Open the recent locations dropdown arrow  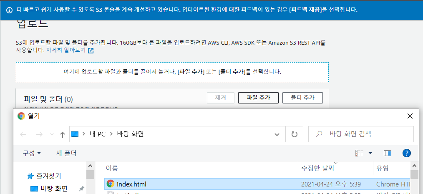click(x=51, y=135)
